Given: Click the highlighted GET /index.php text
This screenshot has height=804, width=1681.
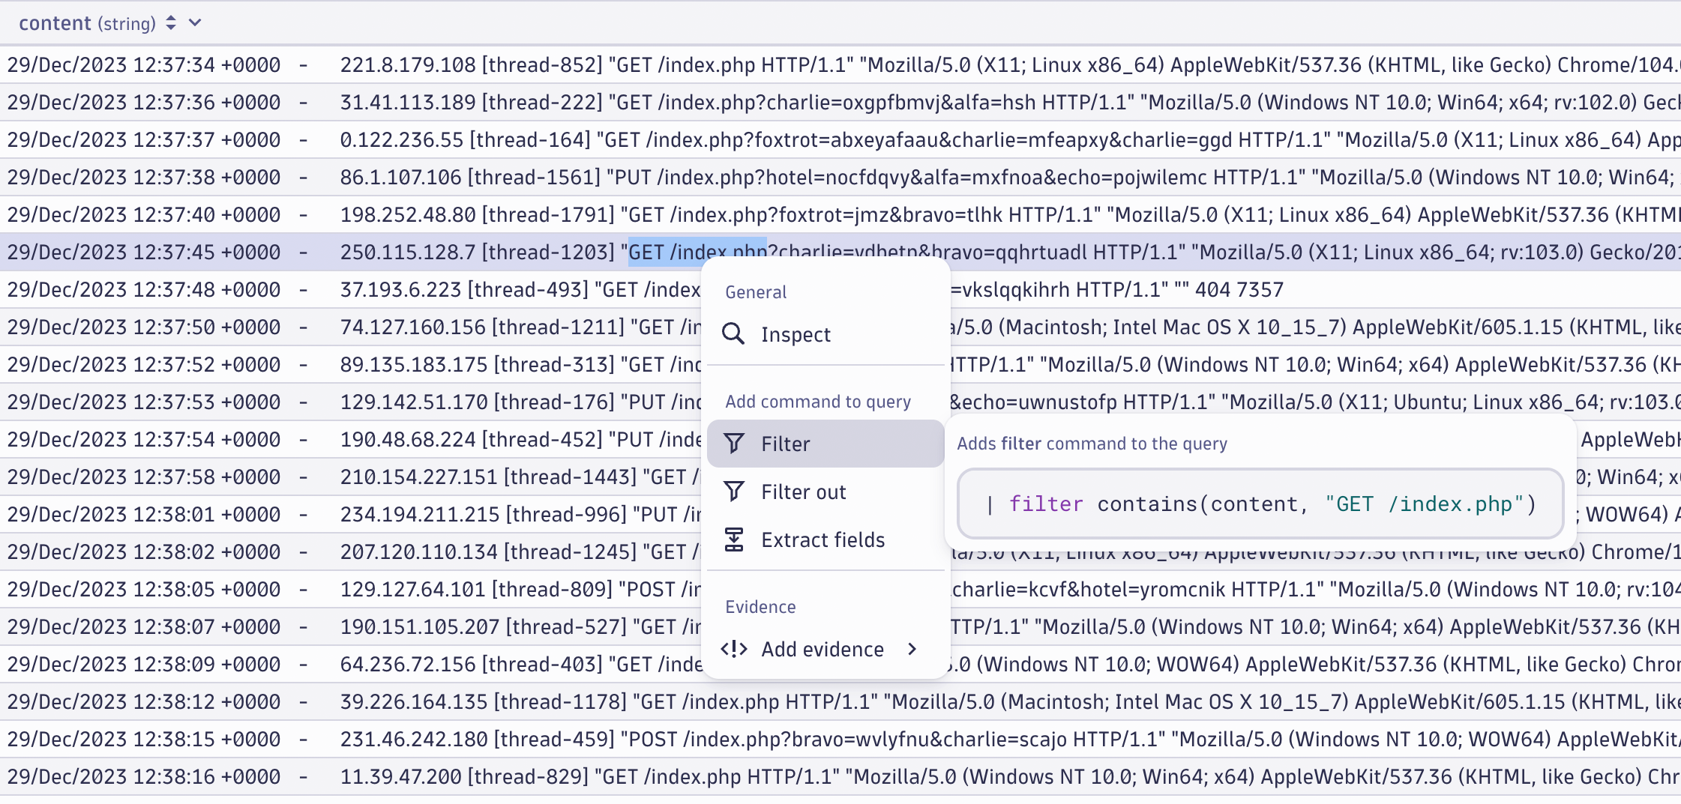Looking at the screenshot, I should coord(696,252).
